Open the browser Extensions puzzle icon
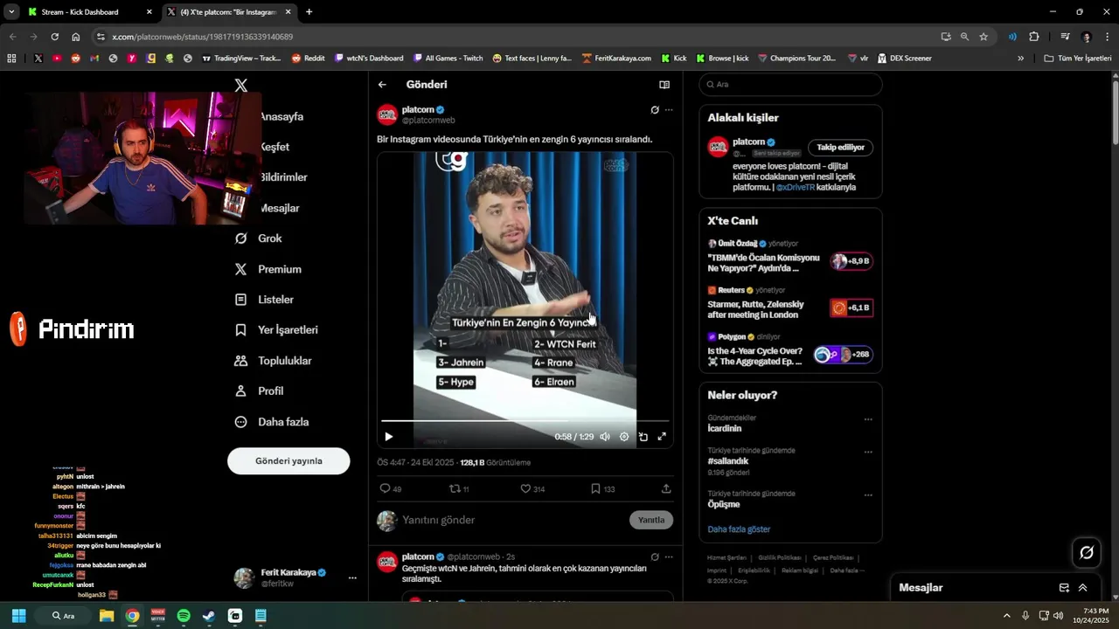The height and width of the screenshot is (629, 1119). tap(1034, 37)
